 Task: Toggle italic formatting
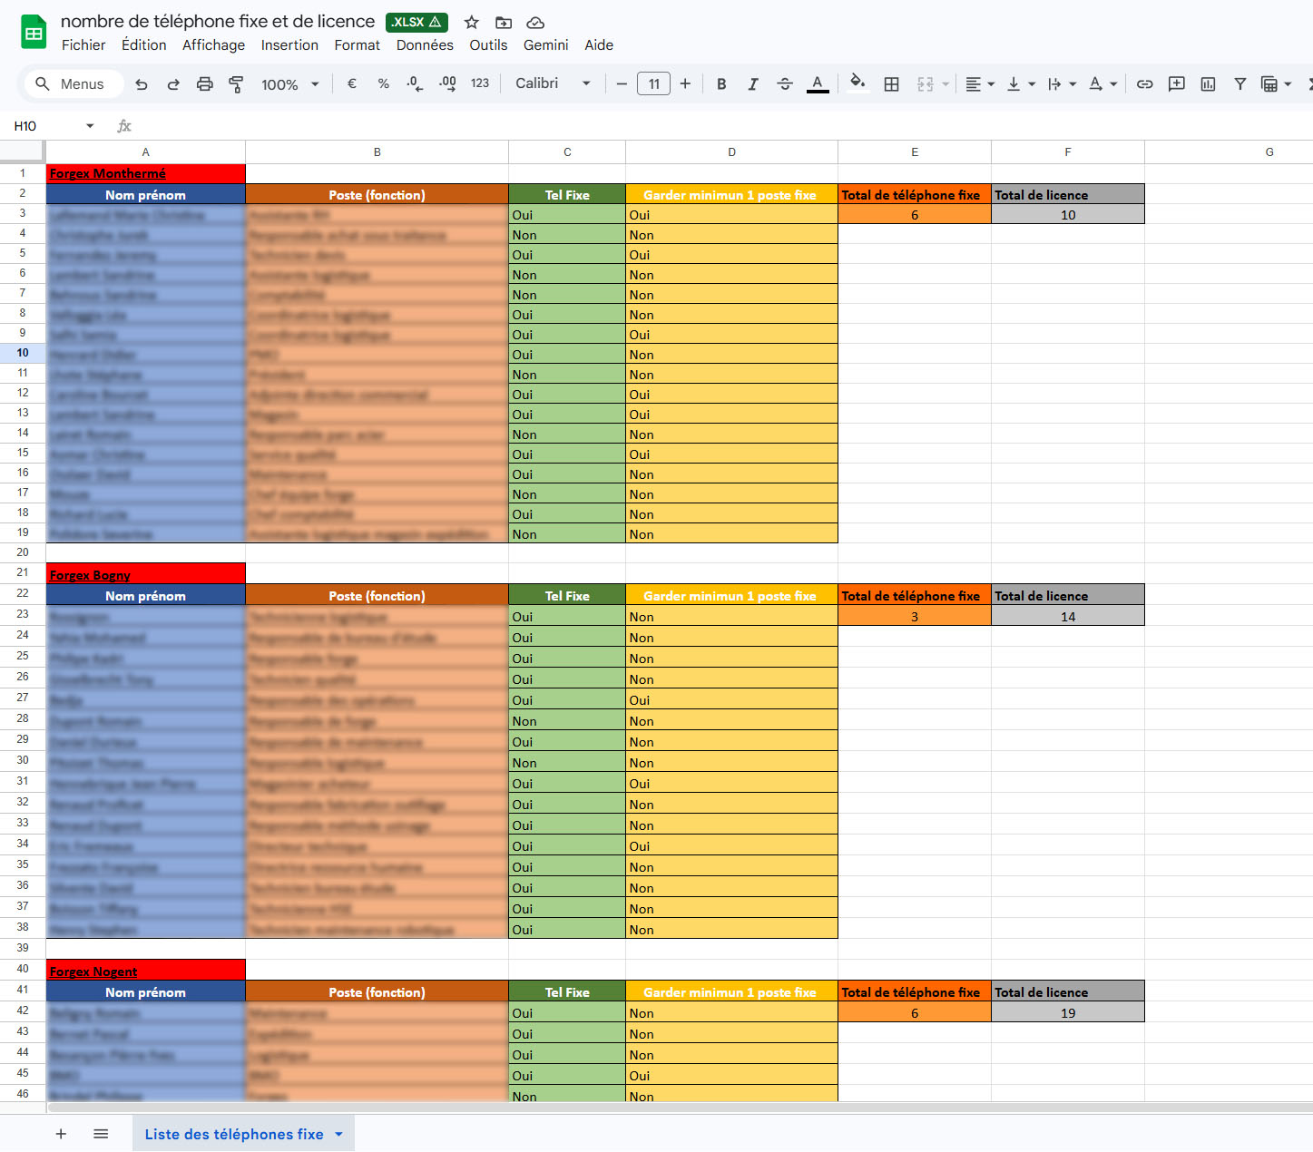(753, 84)
